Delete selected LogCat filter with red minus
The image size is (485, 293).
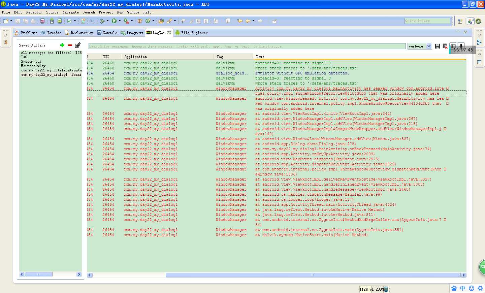70,45
